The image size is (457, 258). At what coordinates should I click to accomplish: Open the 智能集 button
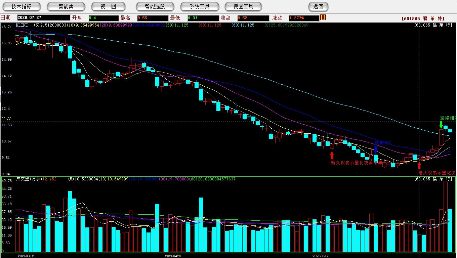click(x=66, y=6)
